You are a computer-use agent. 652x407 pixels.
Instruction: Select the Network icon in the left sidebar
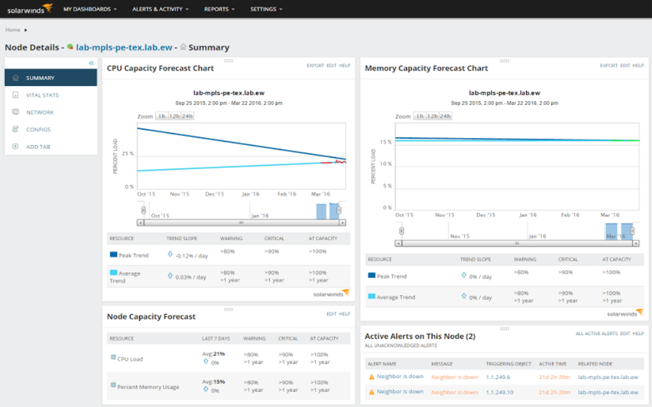pyautogui.click(x=15, y=112)
